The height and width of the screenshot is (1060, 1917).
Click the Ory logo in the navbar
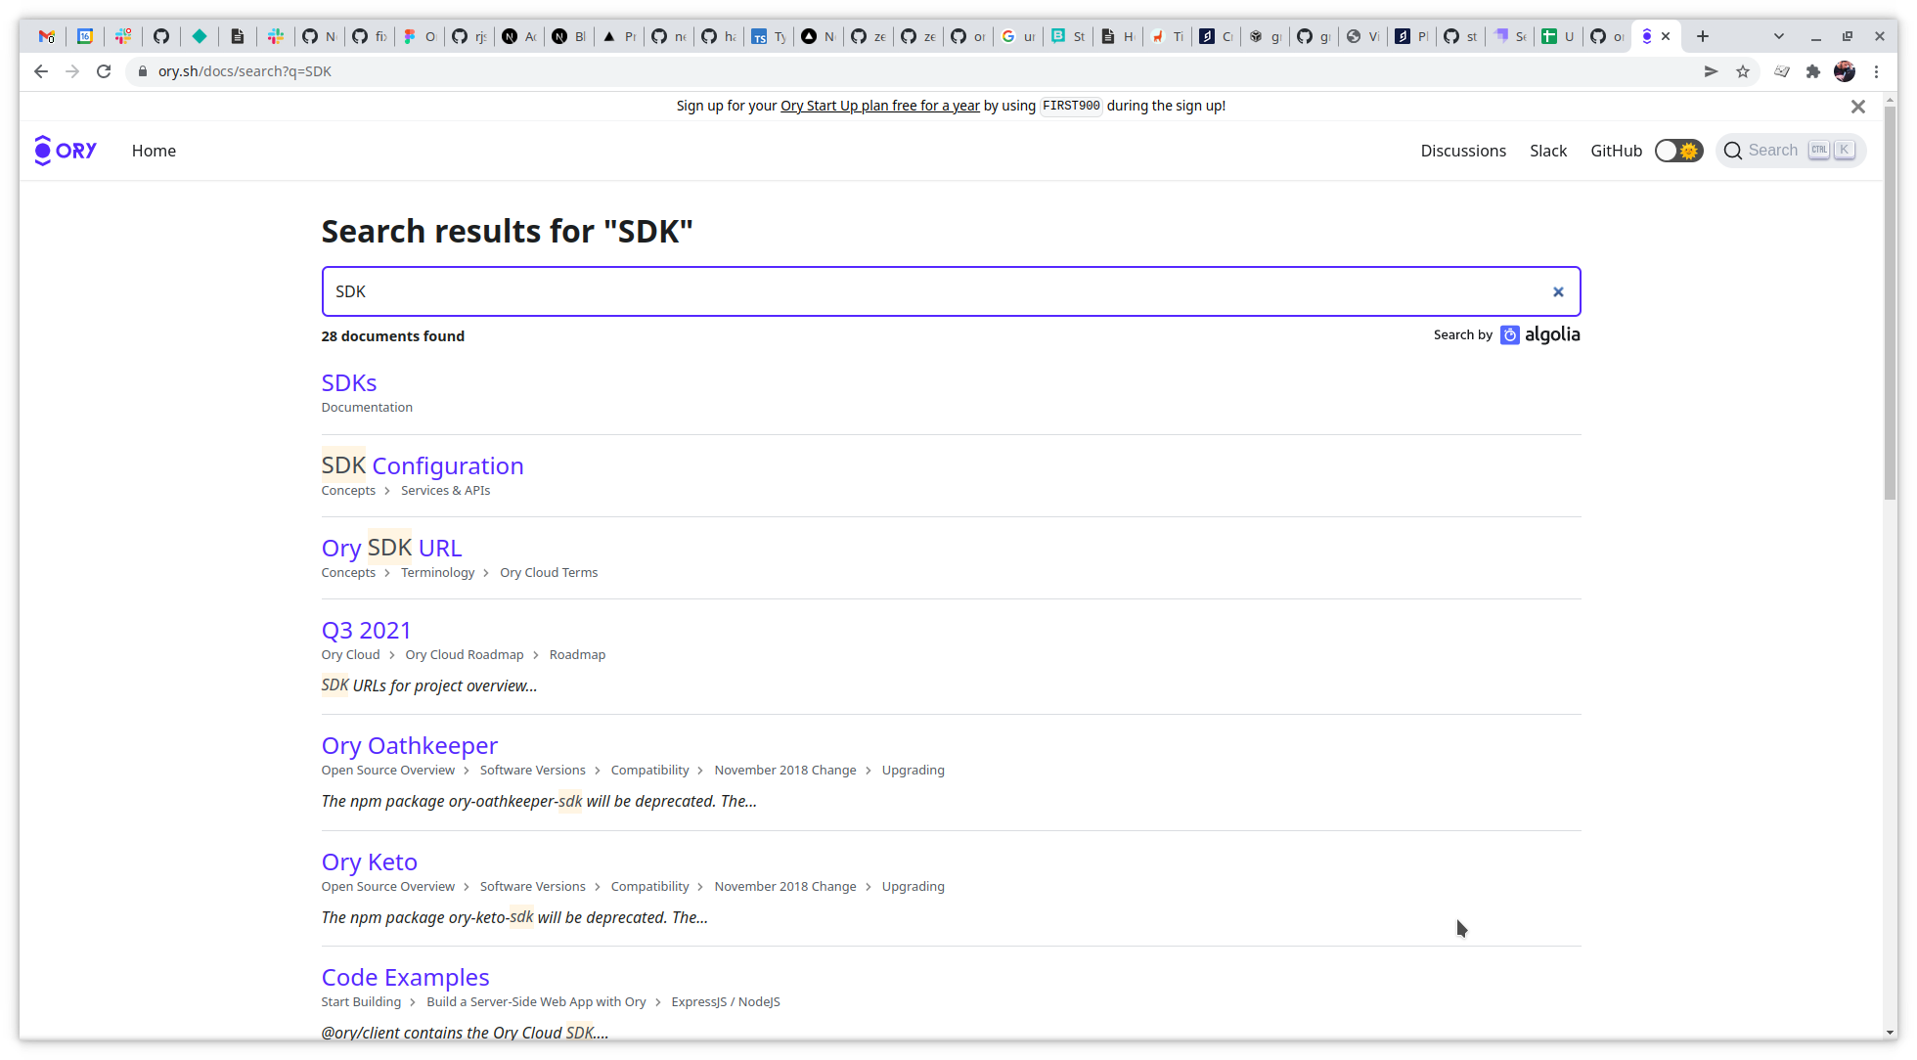[x=65, y=150]
